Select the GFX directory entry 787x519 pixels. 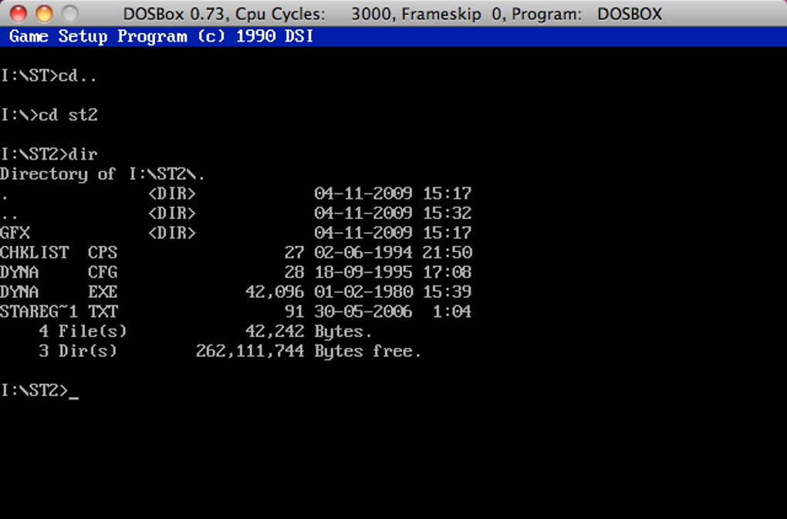(x=236, y=233)
